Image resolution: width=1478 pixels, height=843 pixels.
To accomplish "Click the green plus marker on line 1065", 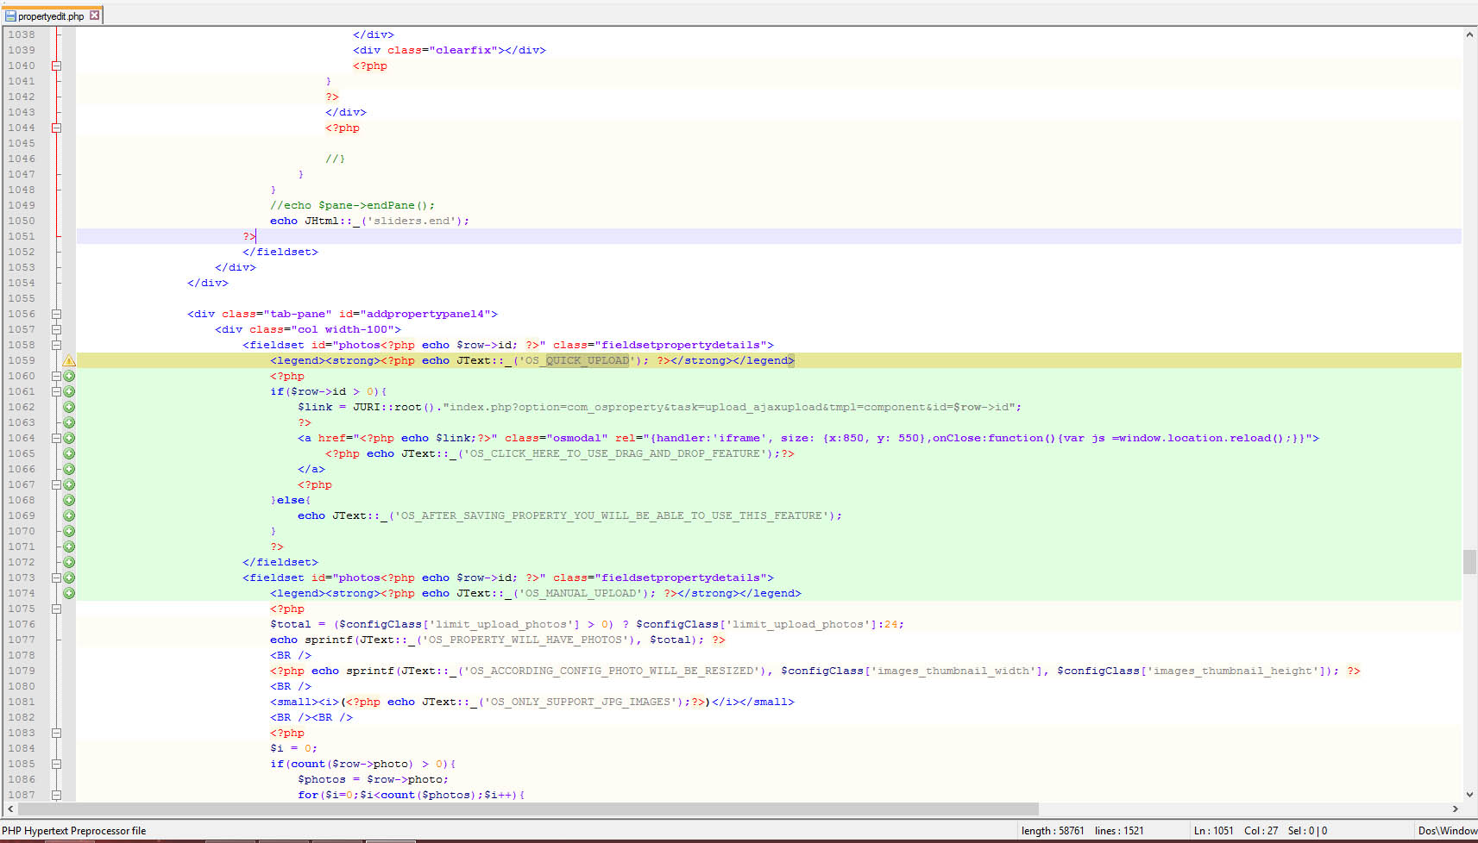I will point(69,453).
